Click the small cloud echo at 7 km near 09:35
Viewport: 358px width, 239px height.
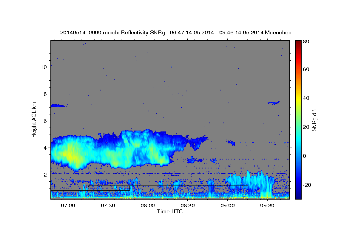point(274,103)
